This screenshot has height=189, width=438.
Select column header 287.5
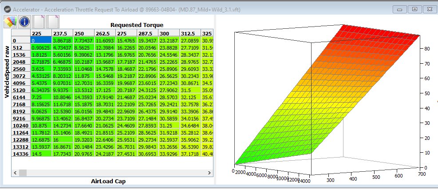[x=147, y=33]
